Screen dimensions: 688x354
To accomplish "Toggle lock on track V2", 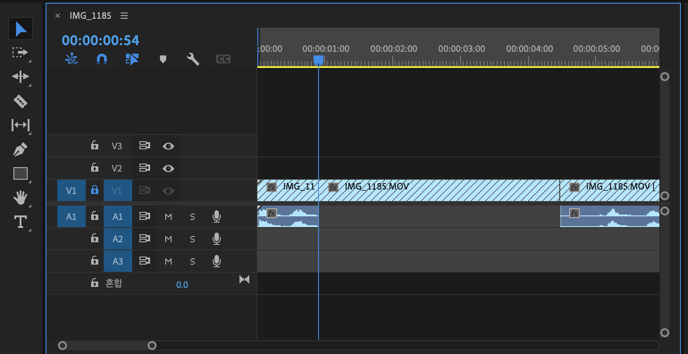I will pos(95,167).
